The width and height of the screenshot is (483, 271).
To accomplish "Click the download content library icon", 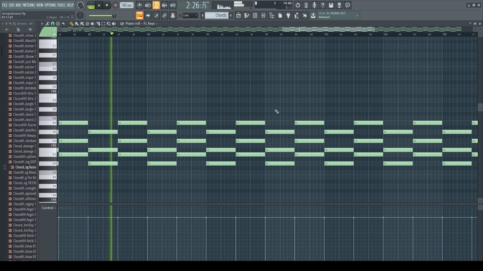I will coord(313,15).
